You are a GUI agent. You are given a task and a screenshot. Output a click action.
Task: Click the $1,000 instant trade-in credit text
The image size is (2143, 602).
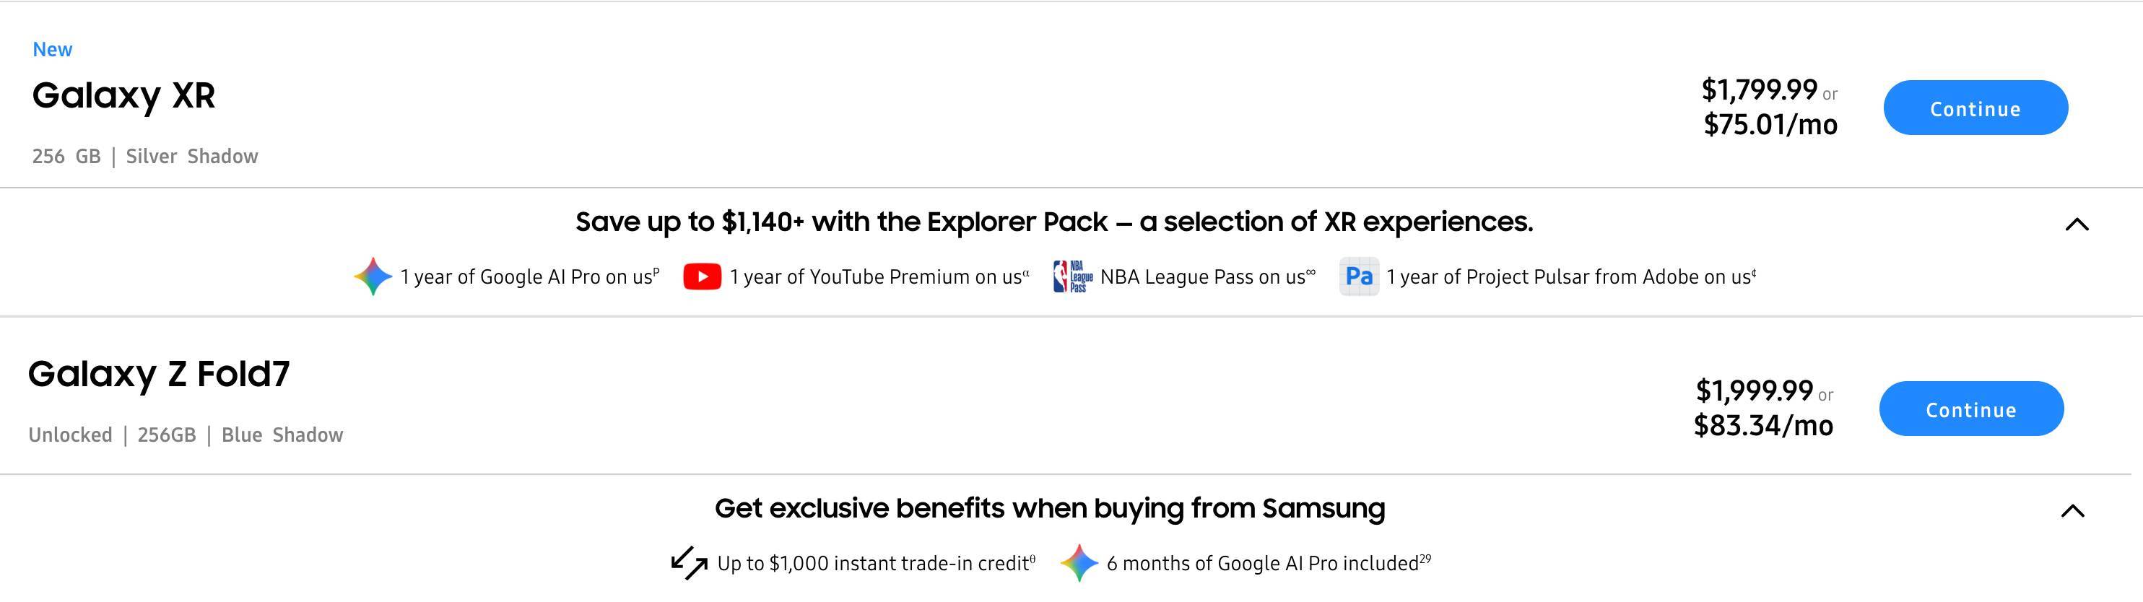pos(875,564)
